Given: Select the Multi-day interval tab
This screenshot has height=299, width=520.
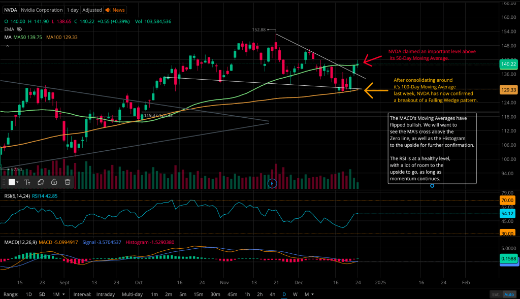Looking at the screenshot, I should click(132, 294).
